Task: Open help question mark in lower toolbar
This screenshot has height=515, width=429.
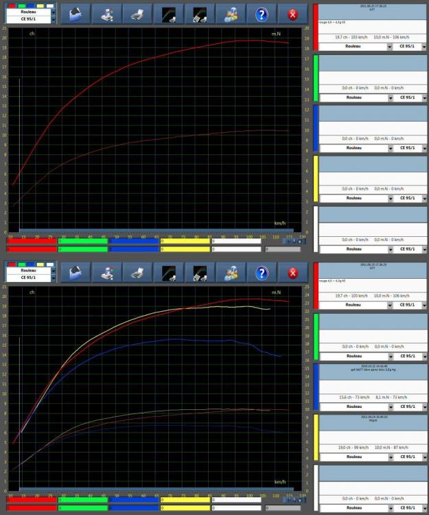Action: [x=262, y=273]
